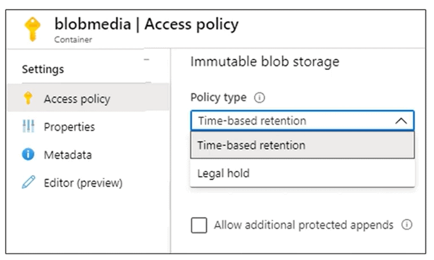Enable Allow additional protected appends checkbox
The width and height of the screenshot is (434, 260).
199,225
